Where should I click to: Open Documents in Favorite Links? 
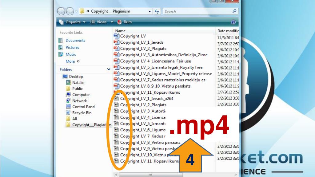pos(75,40)
